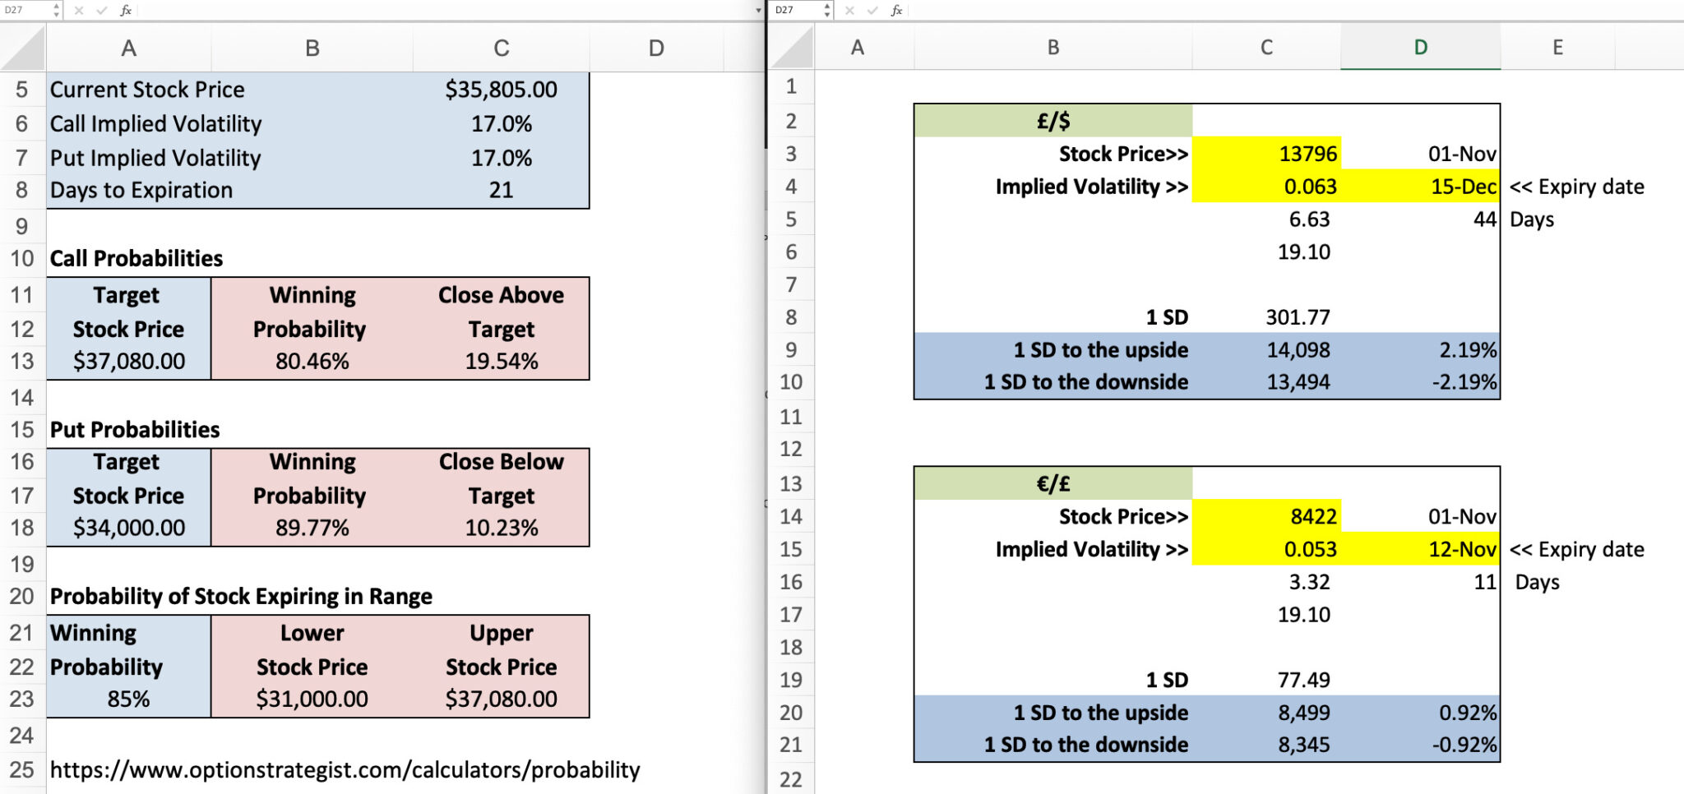Image resolution: width=1684 pixels, height=794 pixels.
Task: Select the yellow 0.063 implied volatility cell
Action: 1266,187
